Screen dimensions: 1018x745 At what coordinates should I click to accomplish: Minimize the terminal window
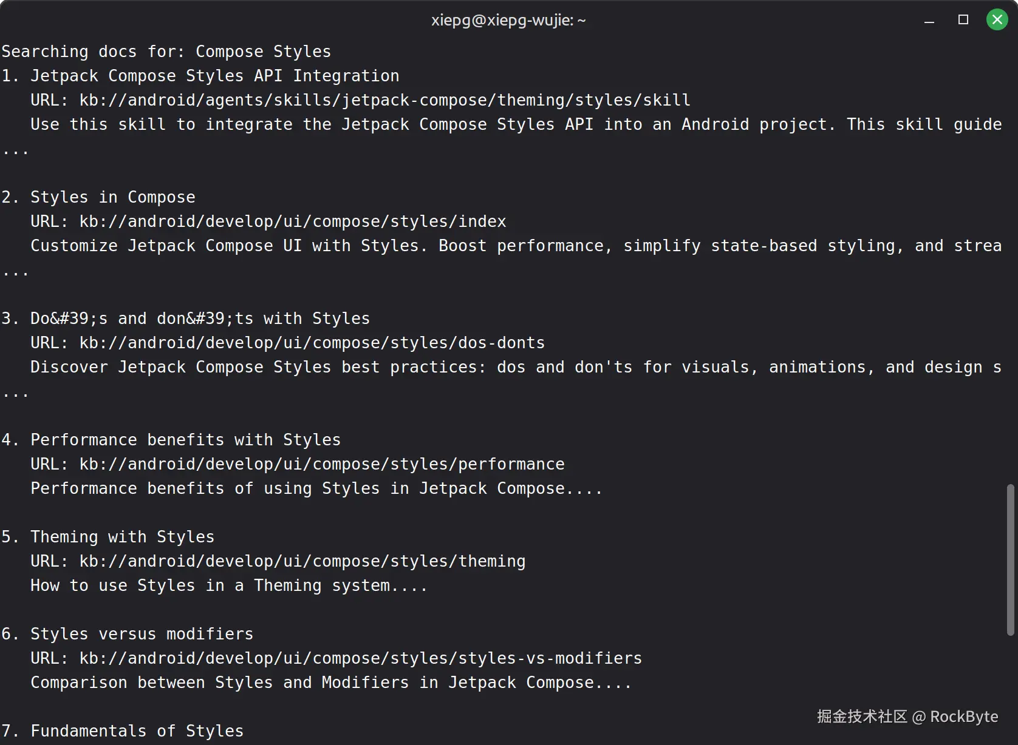929,21
